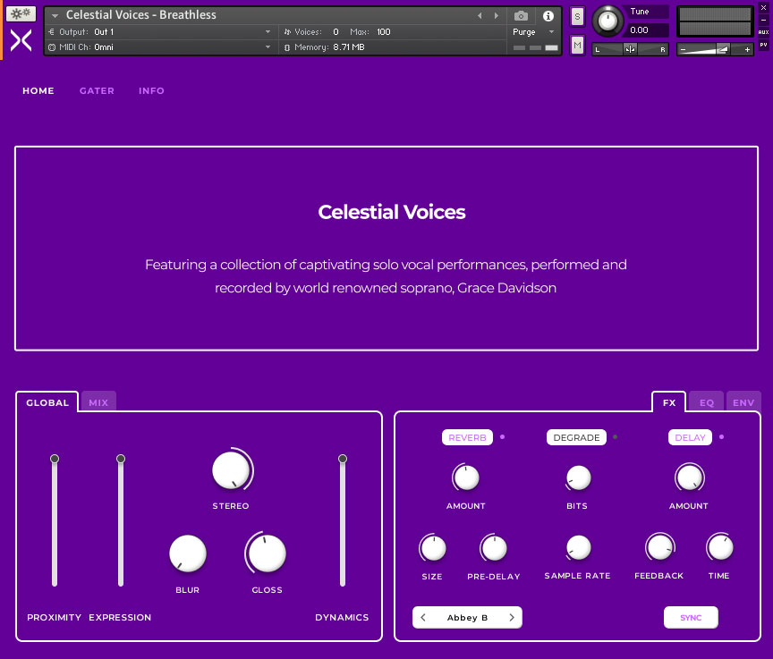Screen dimensions: 773x659
Task: Solo the instrument with S button
Action: (x=577, y=16)
